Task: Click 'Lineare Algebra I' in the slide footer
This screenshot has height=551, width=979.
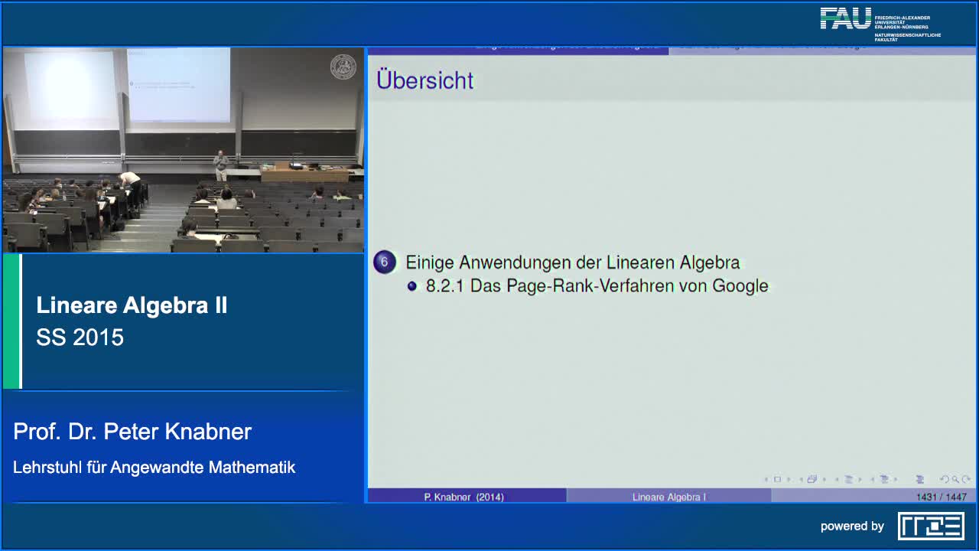Action: 668,497
